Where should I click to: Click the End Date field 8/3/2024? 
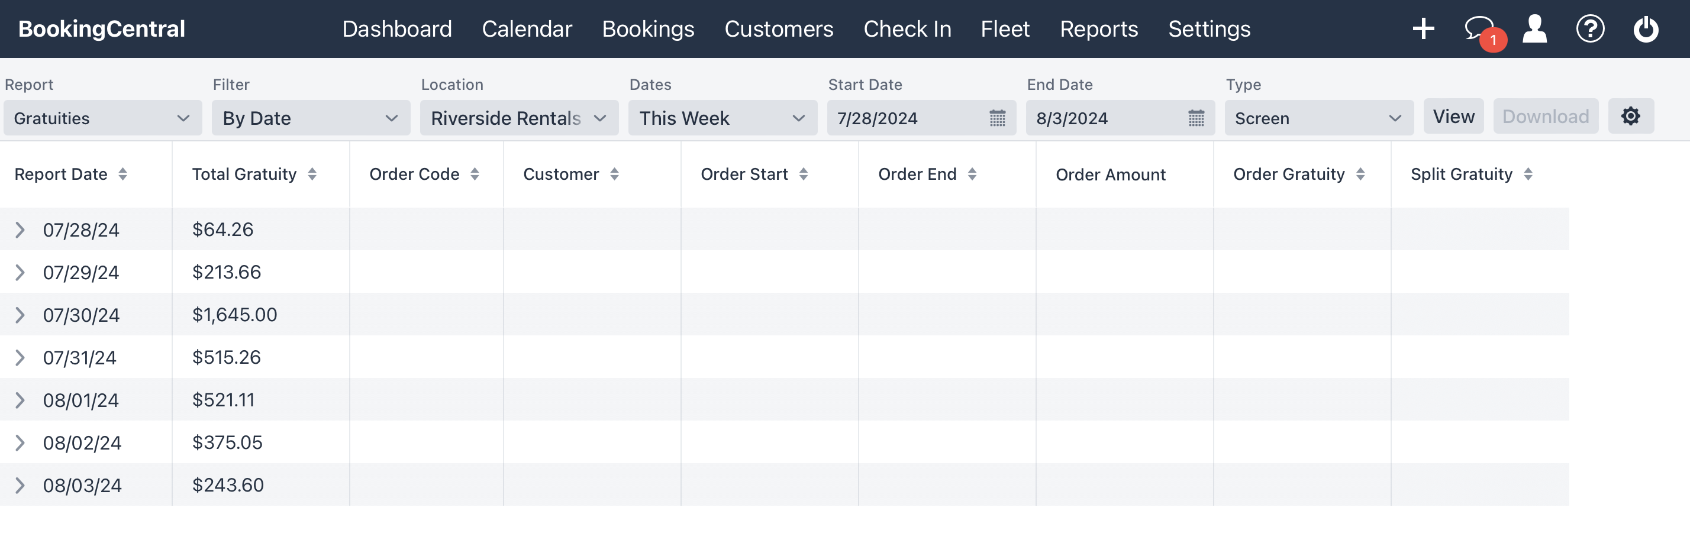point(1120,118)
